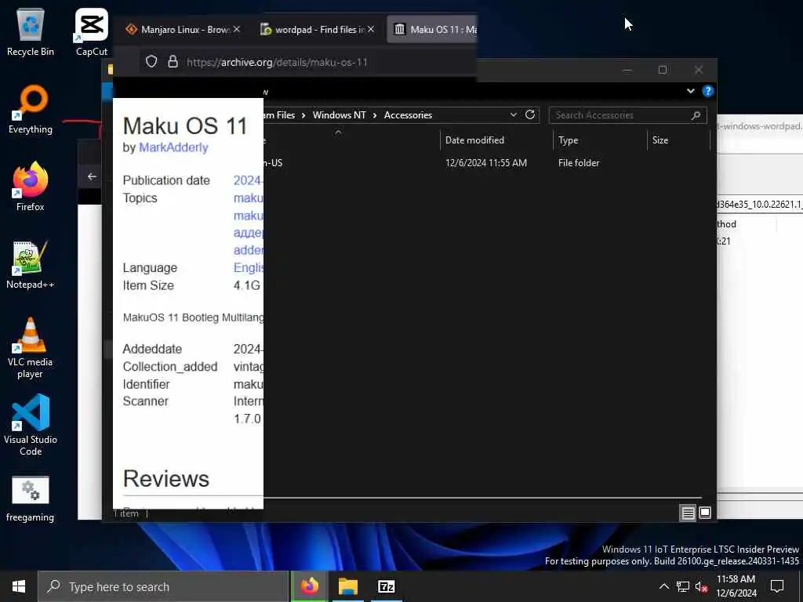
Task: Refresh the Accessories folder view
Action: (530, 114)
